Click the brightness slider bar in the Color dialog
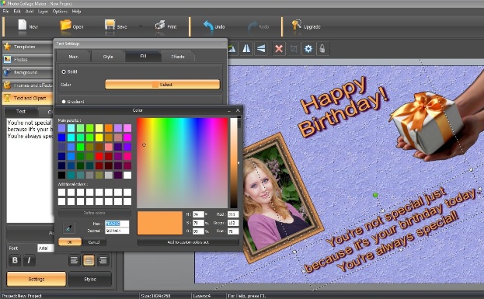The image size is (484, 299). pyautogui.click(x=234, y=162)
